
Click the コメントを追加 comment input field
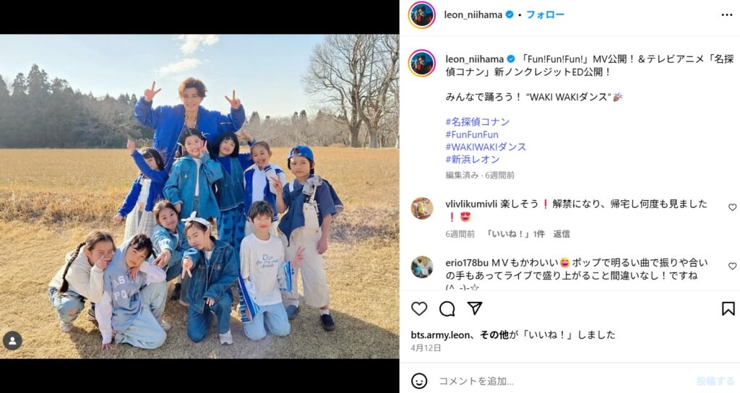tap(564, 381)
